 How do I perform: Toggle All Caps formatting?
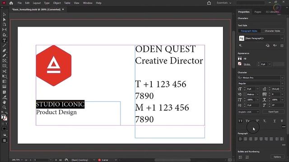240,121
